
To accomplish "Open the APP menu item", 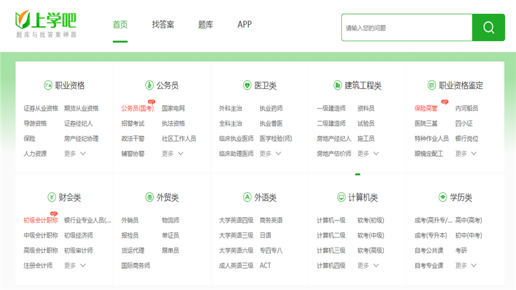I will click(244, 24).
